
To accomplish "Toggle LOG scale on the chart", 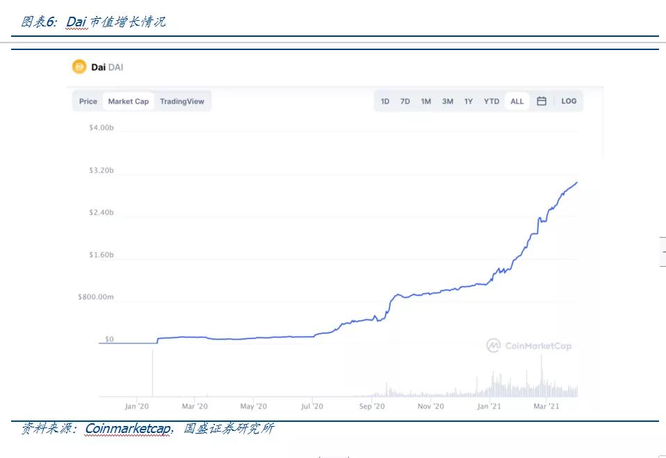I will [x=569, y=101].
